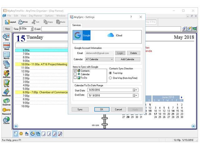Image resolution: width=200 pixels, height=150 pixels.
Task: Select the Services tab
Action: pyautogui.click(x=77, y=25)
